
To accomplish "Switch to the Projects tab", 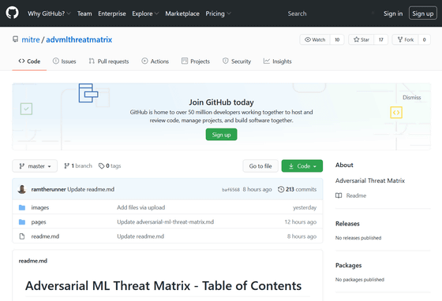I will coord(196,61).
